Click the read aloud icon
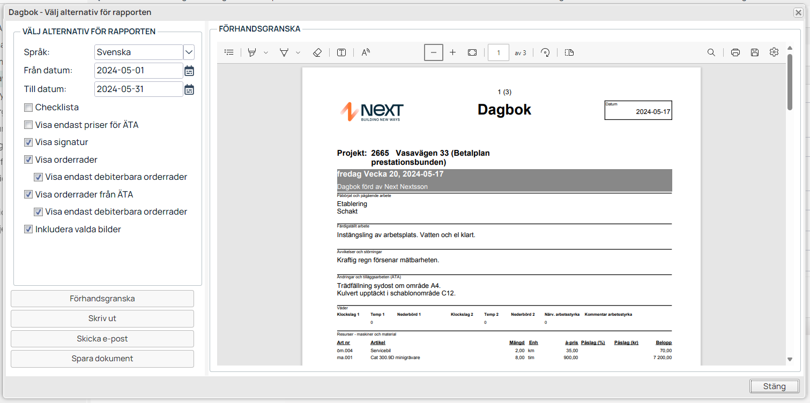 [x=366, y=52]
